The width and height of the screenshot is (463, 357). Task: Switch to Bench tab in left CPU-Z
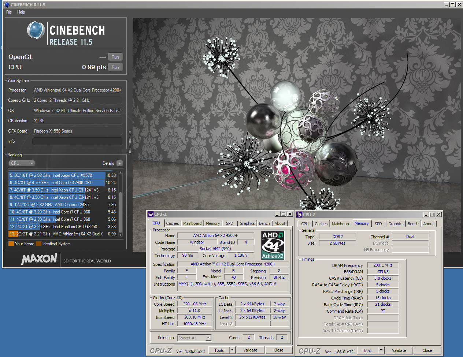coord(264,223)
